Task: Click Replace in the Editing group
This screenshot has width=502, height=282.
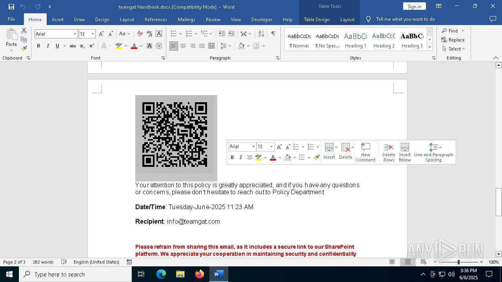Action: [453, 40]
